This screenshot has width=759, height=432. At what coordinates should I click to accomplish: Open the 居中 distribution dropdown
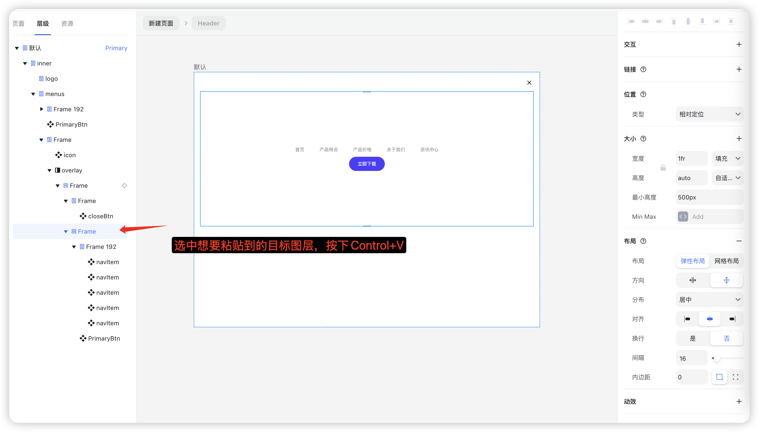[709, 300]
